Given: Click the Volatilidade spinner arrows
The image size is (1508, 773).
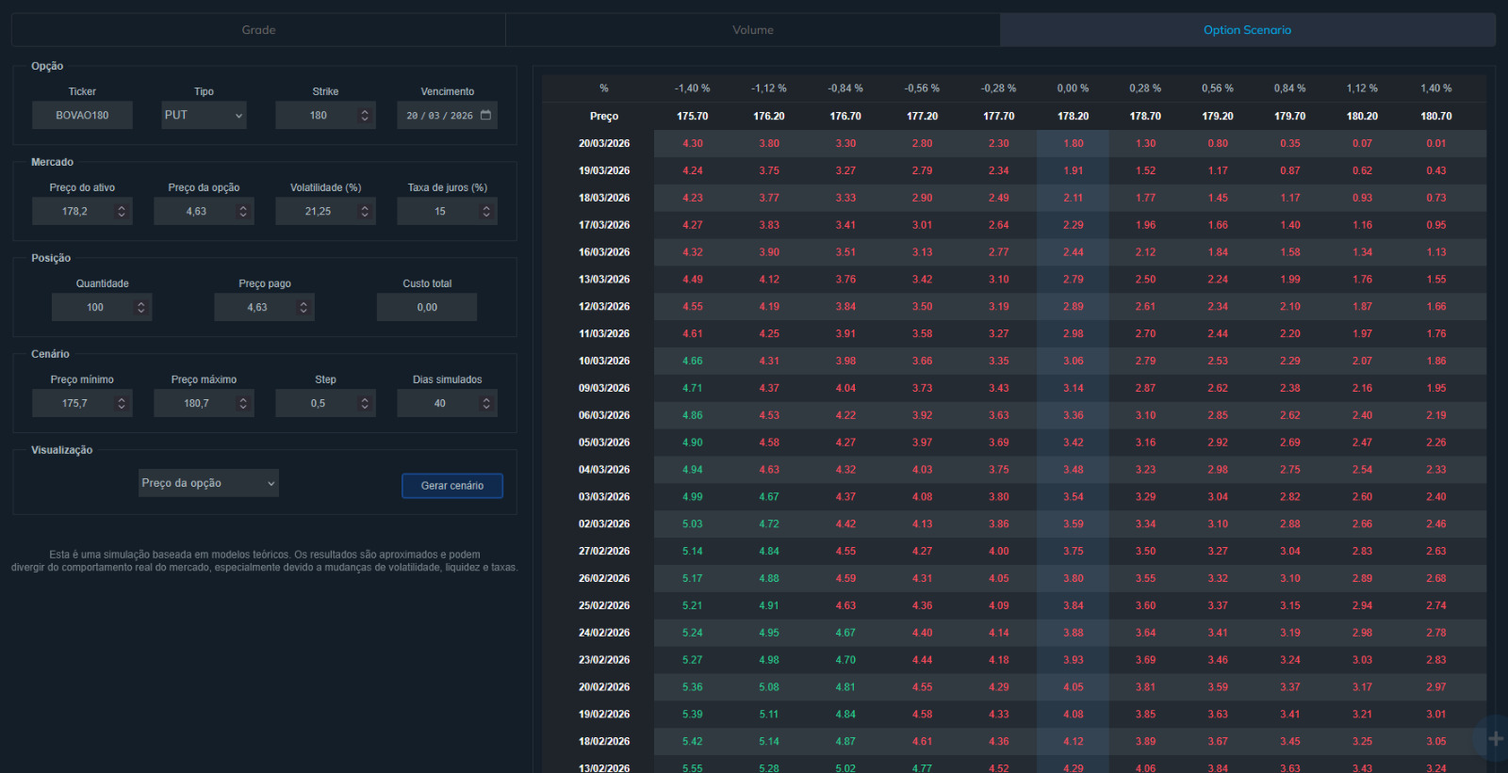Looking at the screenshot, I should [365, 211].
